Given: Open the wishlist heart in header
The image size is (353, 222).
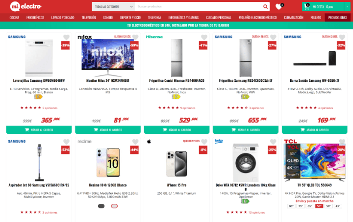Looking at the screenshot, I should click(279, 6).
